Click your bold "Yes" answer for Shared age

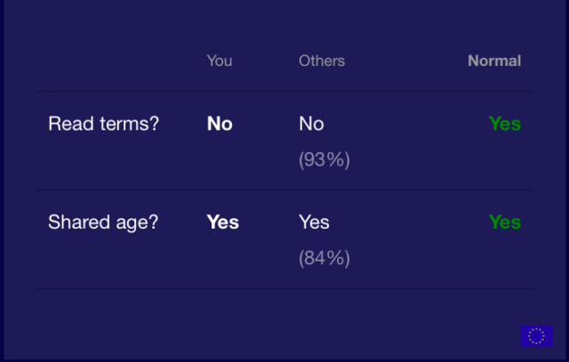click(x=222, y=221)
